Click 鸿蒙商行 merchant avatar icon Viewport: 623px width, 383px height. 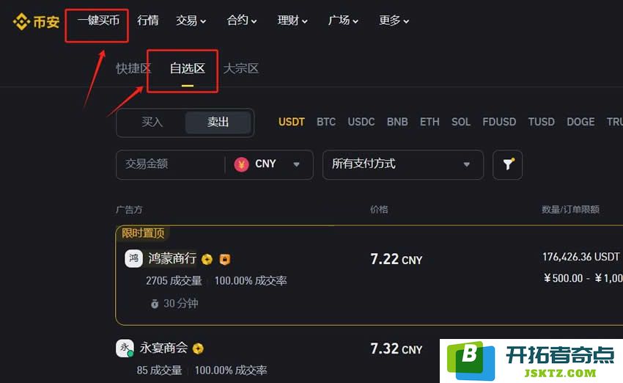coord(133,259)
